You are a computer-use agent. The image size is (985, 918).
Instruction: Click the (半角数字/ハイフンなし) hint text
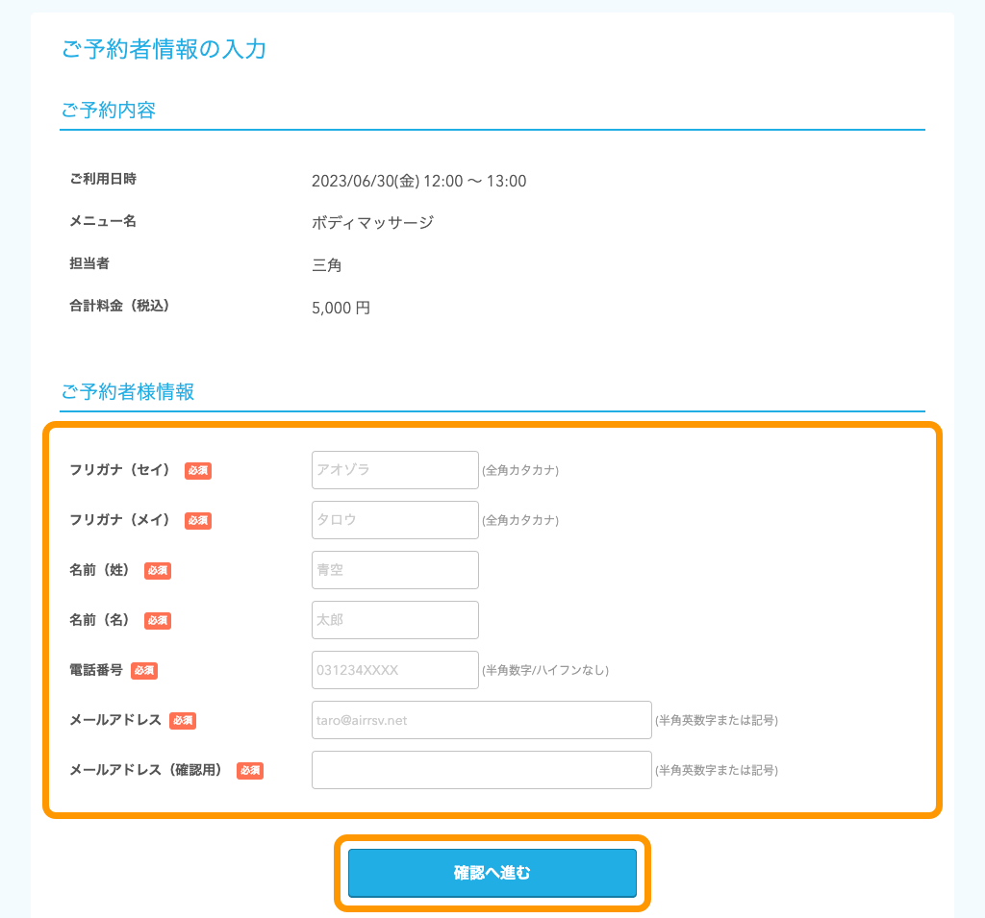pyautogui.click(x=545, y=671)
